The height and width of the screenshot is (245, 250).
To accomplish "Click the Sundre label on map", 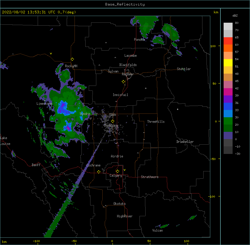I will coord(85,114).
